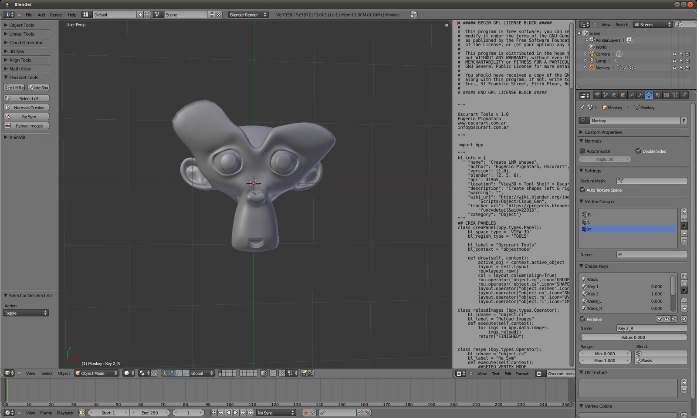Open the Scene properties tab icon

[606, 95]
